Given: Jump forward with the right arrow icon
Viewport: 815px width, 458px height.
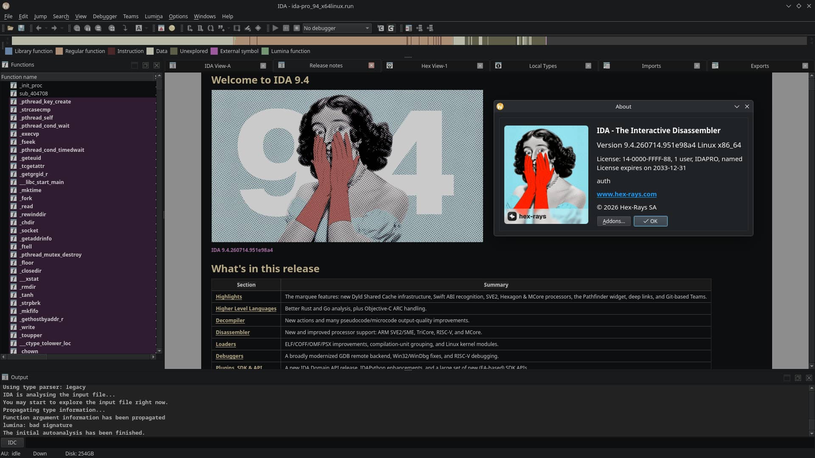Looking at the screenshot, I should click(54, 28).
